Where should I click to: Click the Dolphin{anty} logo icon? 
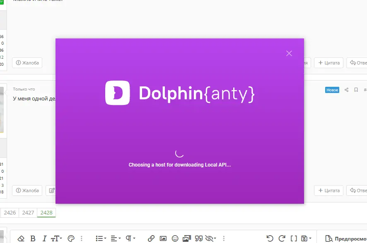coord(117,93)
